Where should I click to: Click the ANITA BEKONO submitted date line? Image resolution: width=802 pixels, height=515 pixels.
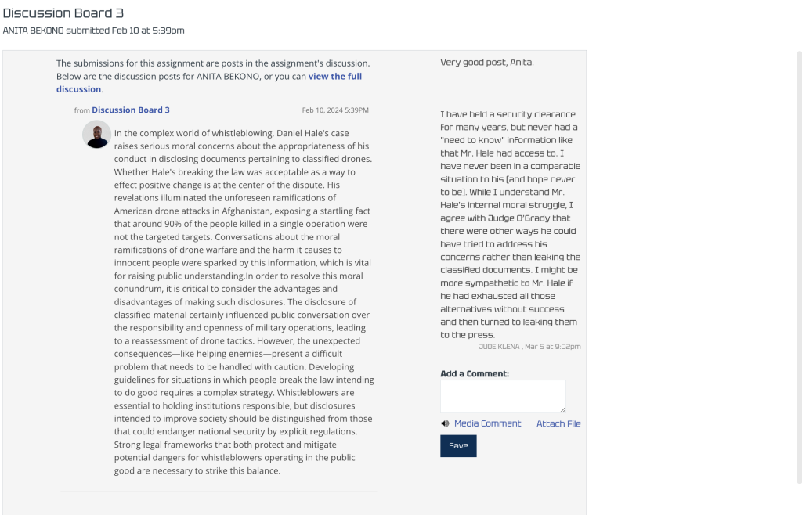[x=94, y=31]
